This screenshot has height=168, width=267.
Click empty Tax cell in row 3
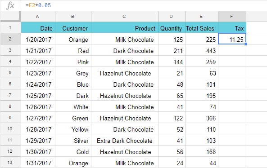pos(232,50)
